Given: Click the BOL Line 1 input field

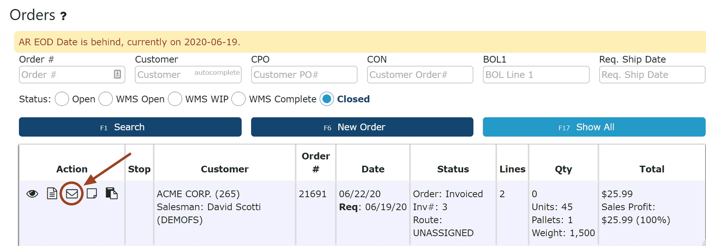Looking at the screenshot, I should [536, 74].
